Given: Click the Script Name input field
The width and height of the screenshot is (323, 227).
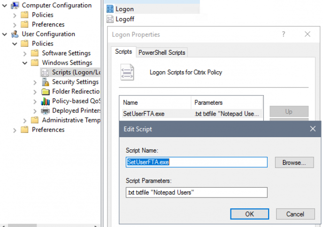Looking at the screenshot, I should 196,162.
